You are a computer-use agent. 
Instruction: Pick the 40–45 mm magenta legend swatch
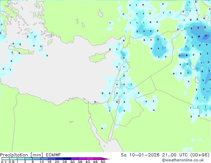coord(90,159)
